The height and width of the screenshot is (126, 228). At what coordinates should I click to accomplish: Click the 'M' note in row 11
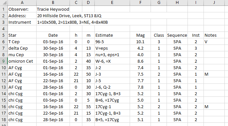point(214,74)
